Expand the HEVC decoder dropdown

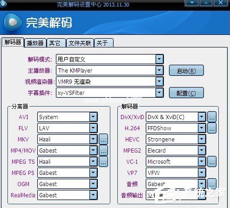click(x=202, y=139)
